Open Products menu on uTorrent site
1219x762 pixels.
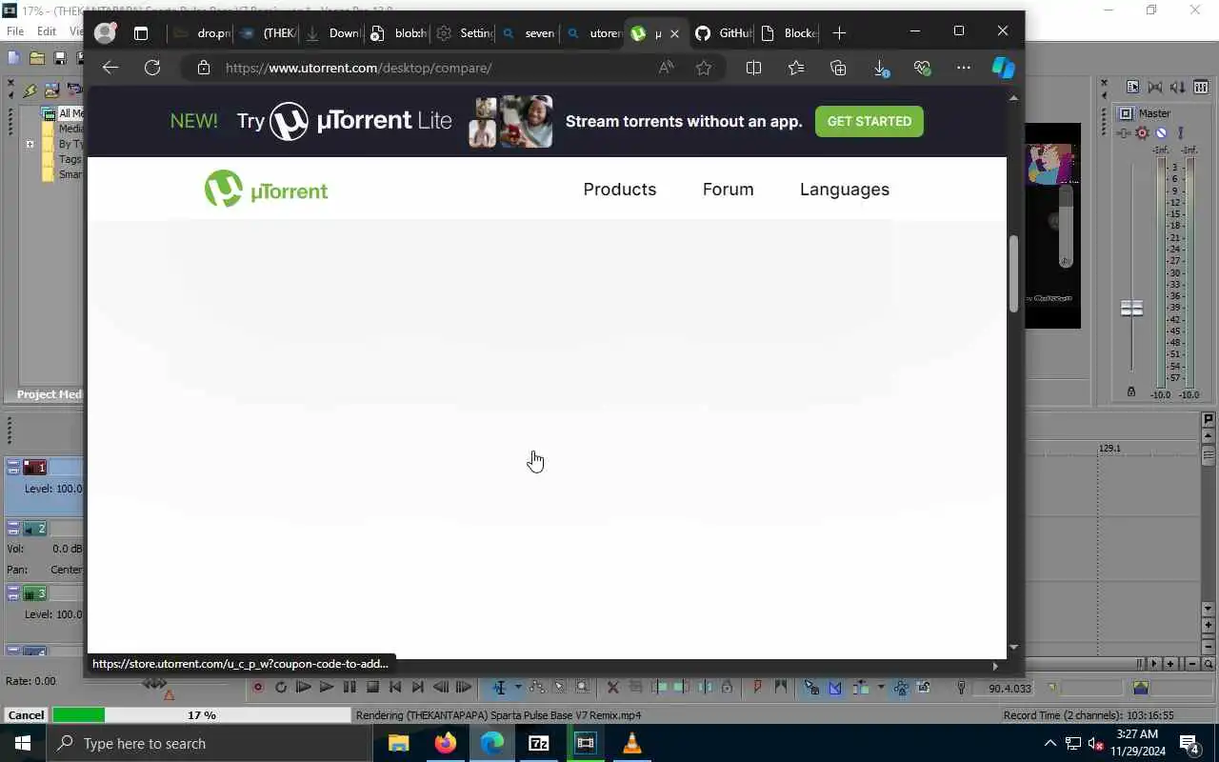(620, 190)
